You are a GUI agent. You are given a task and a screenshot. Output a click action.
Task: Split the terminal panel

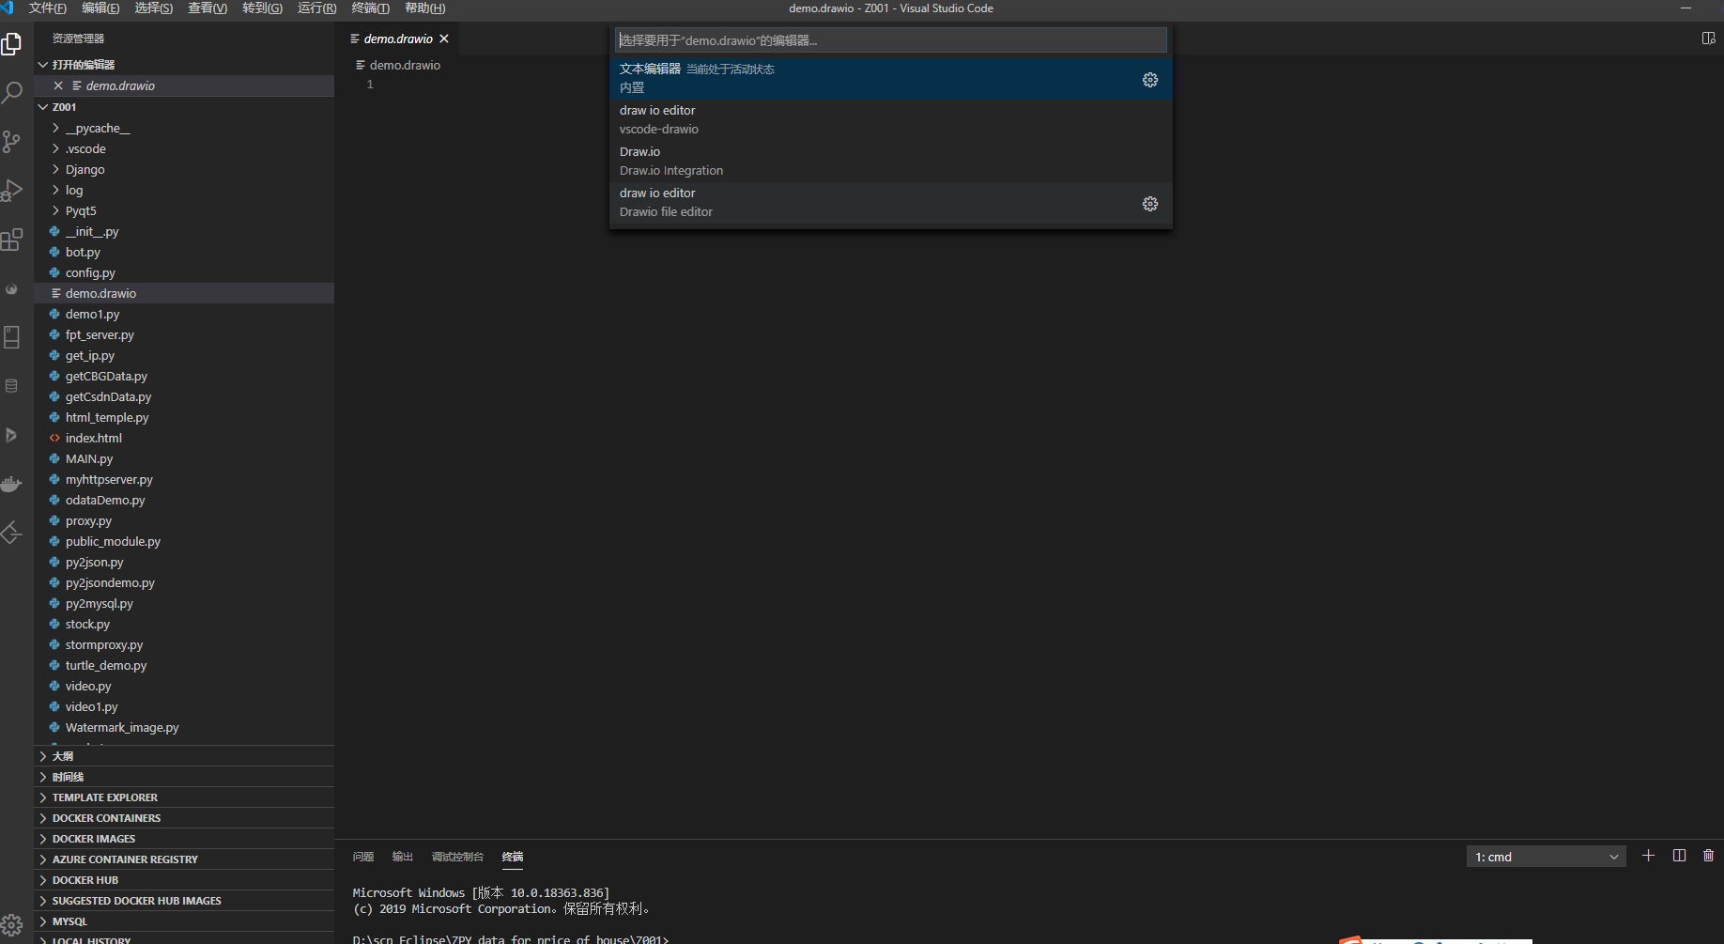[1680, 856]
